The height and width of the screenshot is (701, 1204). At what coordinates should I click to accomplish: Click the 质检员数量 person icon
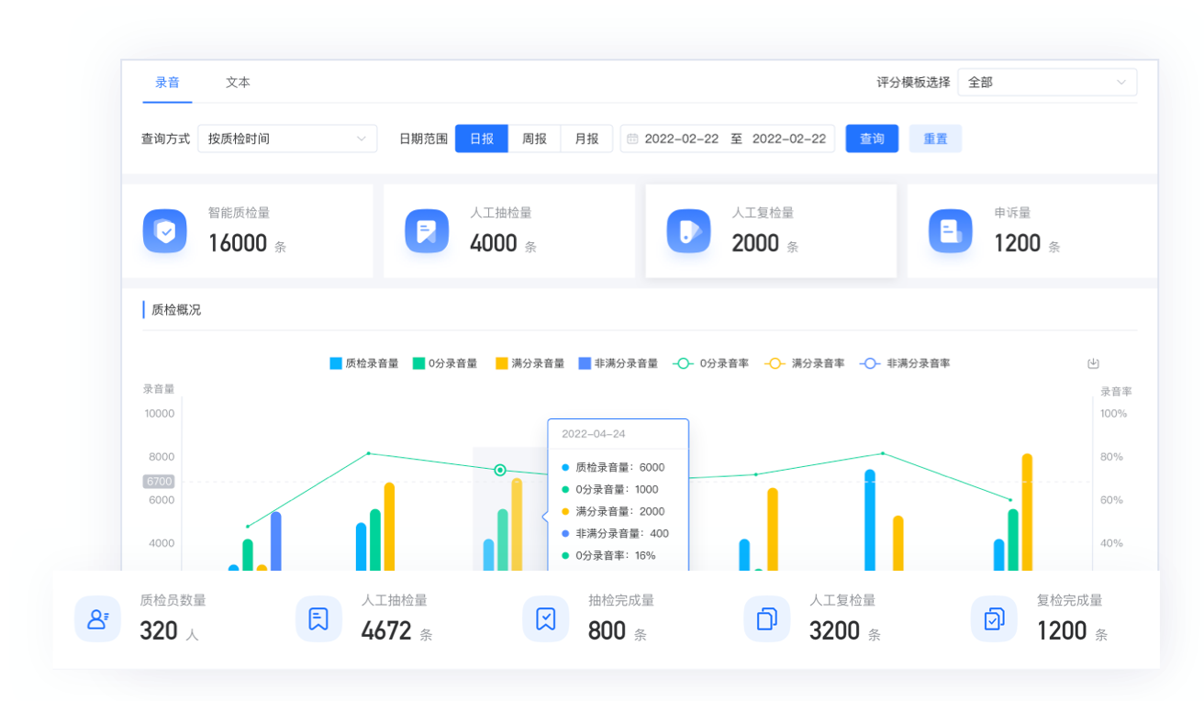97,619
